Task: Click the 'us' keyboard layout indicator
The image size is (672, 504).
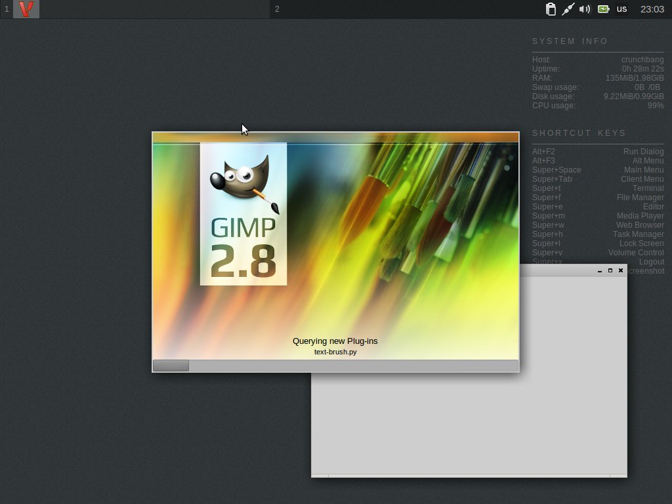Action: [x=622, y=9]
